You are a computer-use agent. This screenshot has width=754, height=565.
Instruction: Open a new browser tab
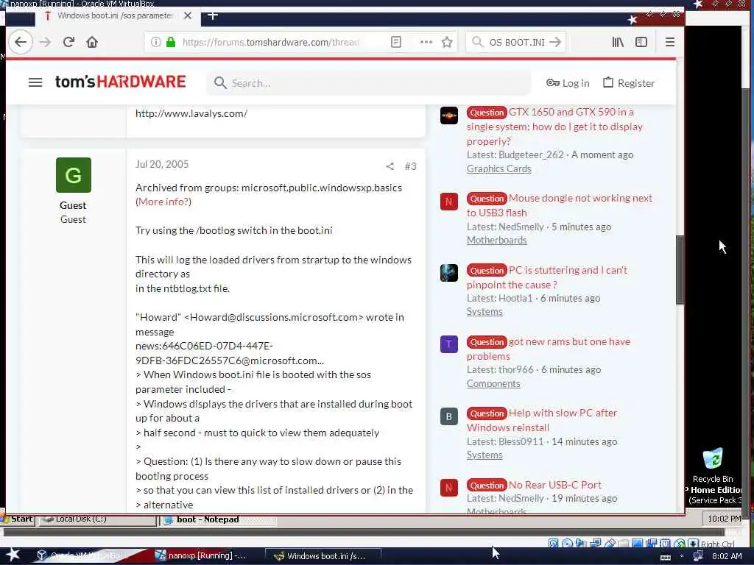click(213, 16)
